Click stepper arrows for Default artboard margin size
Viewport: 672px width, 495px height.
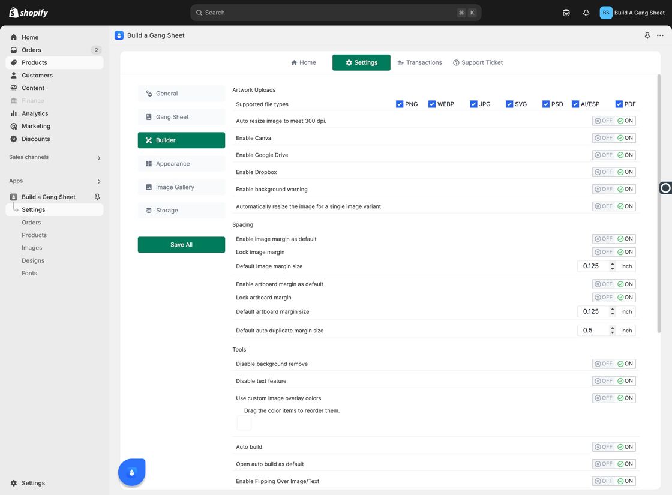click(613, 311)
